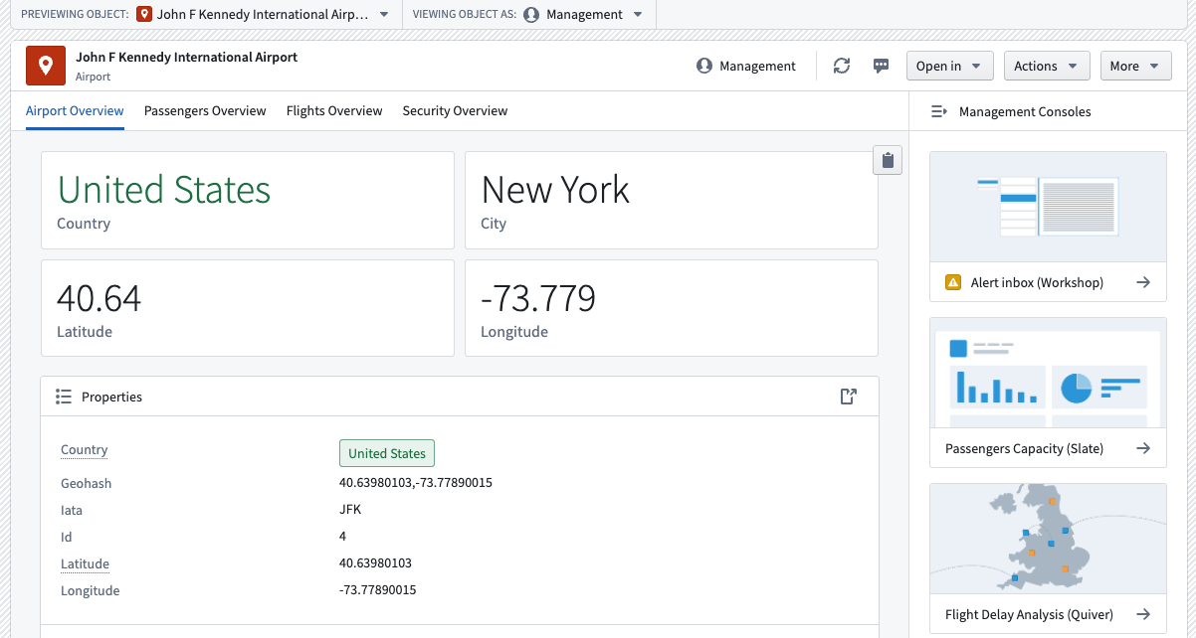Collapse the Management Consoles panel icon
This screenshot has height=638, width=1196.
[x=938, y=111]
